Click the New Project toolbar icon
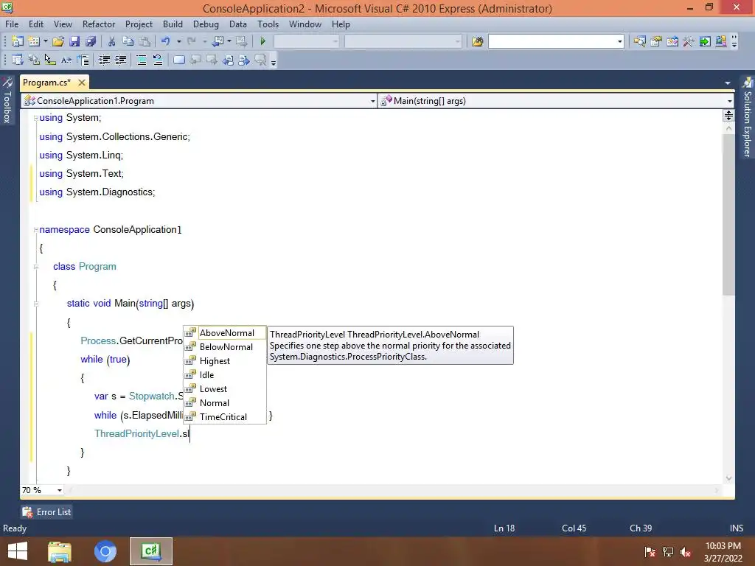Screen dimensions: 755x566 18,41
